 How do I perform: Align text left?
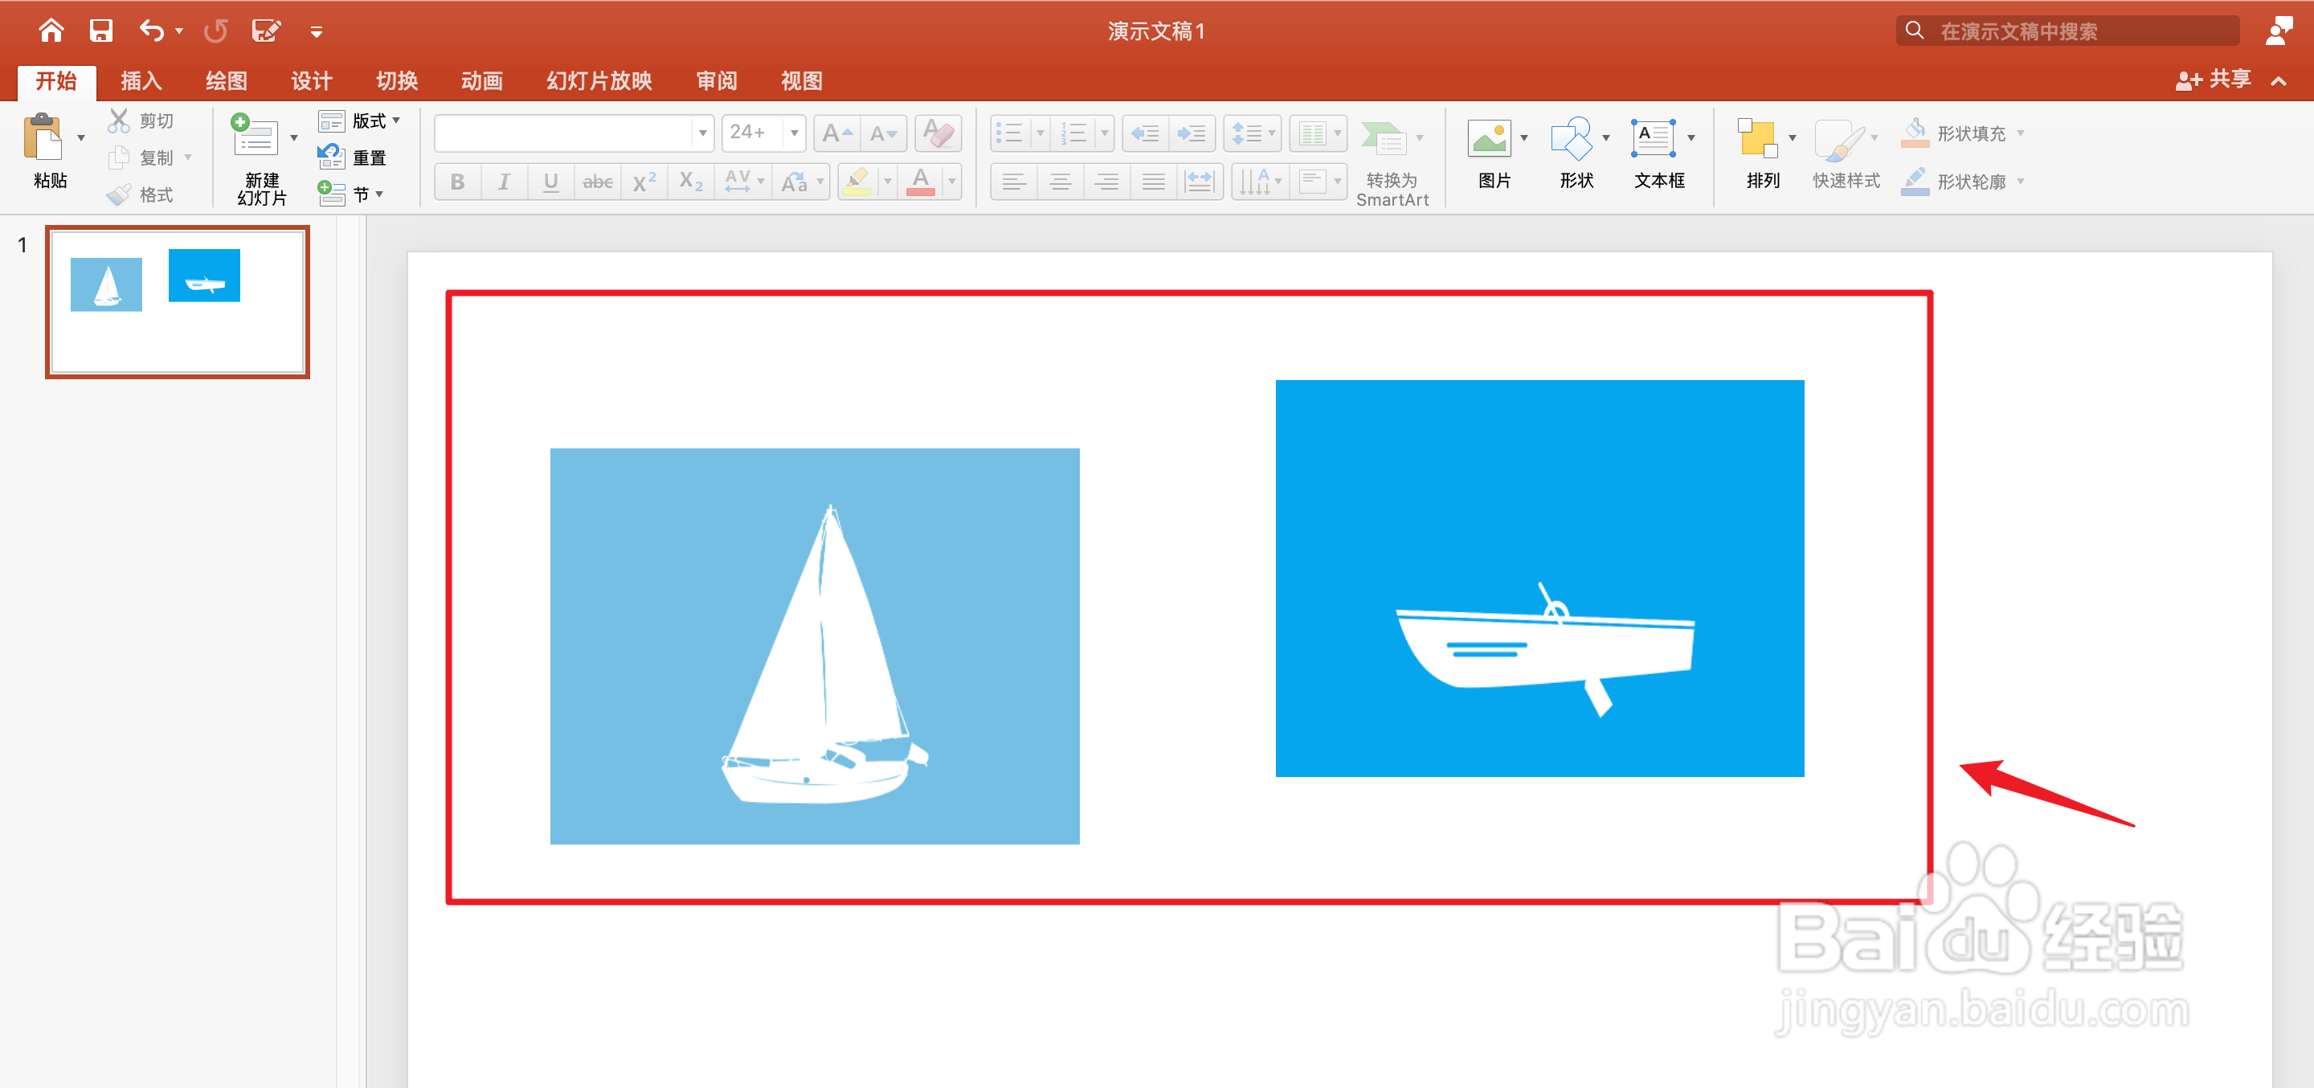coord(1014,182)
